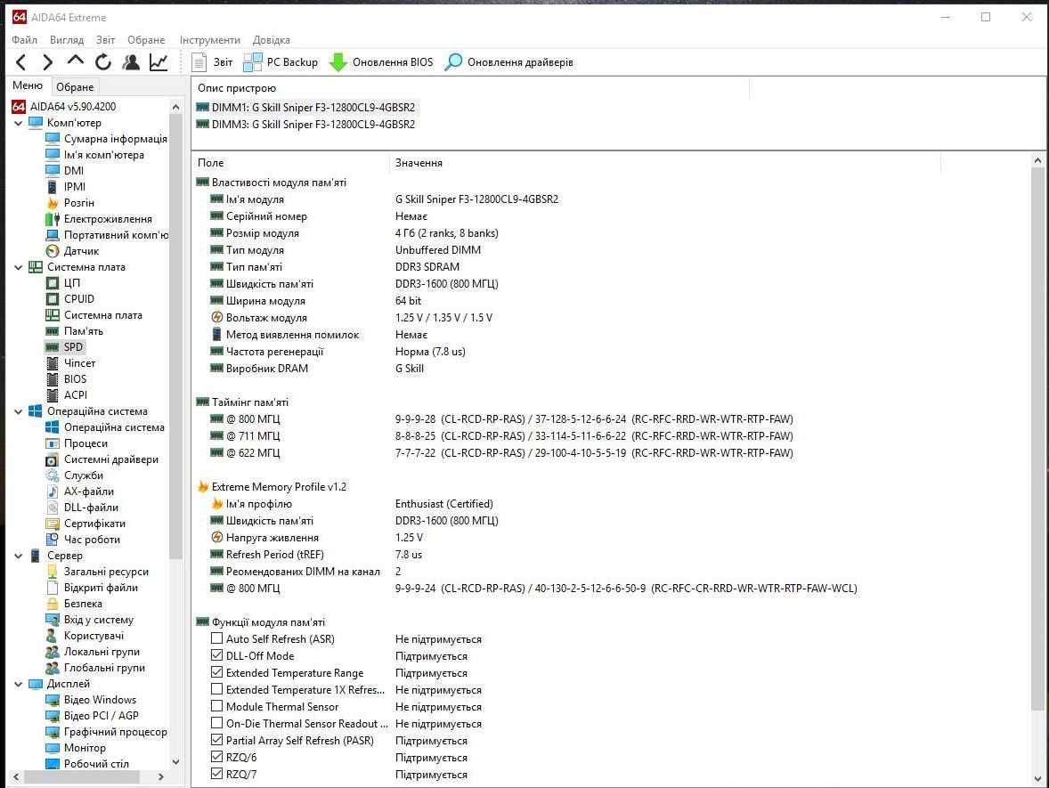
Task: Toggle RZQ/6 checkbox
Action: 216,757
